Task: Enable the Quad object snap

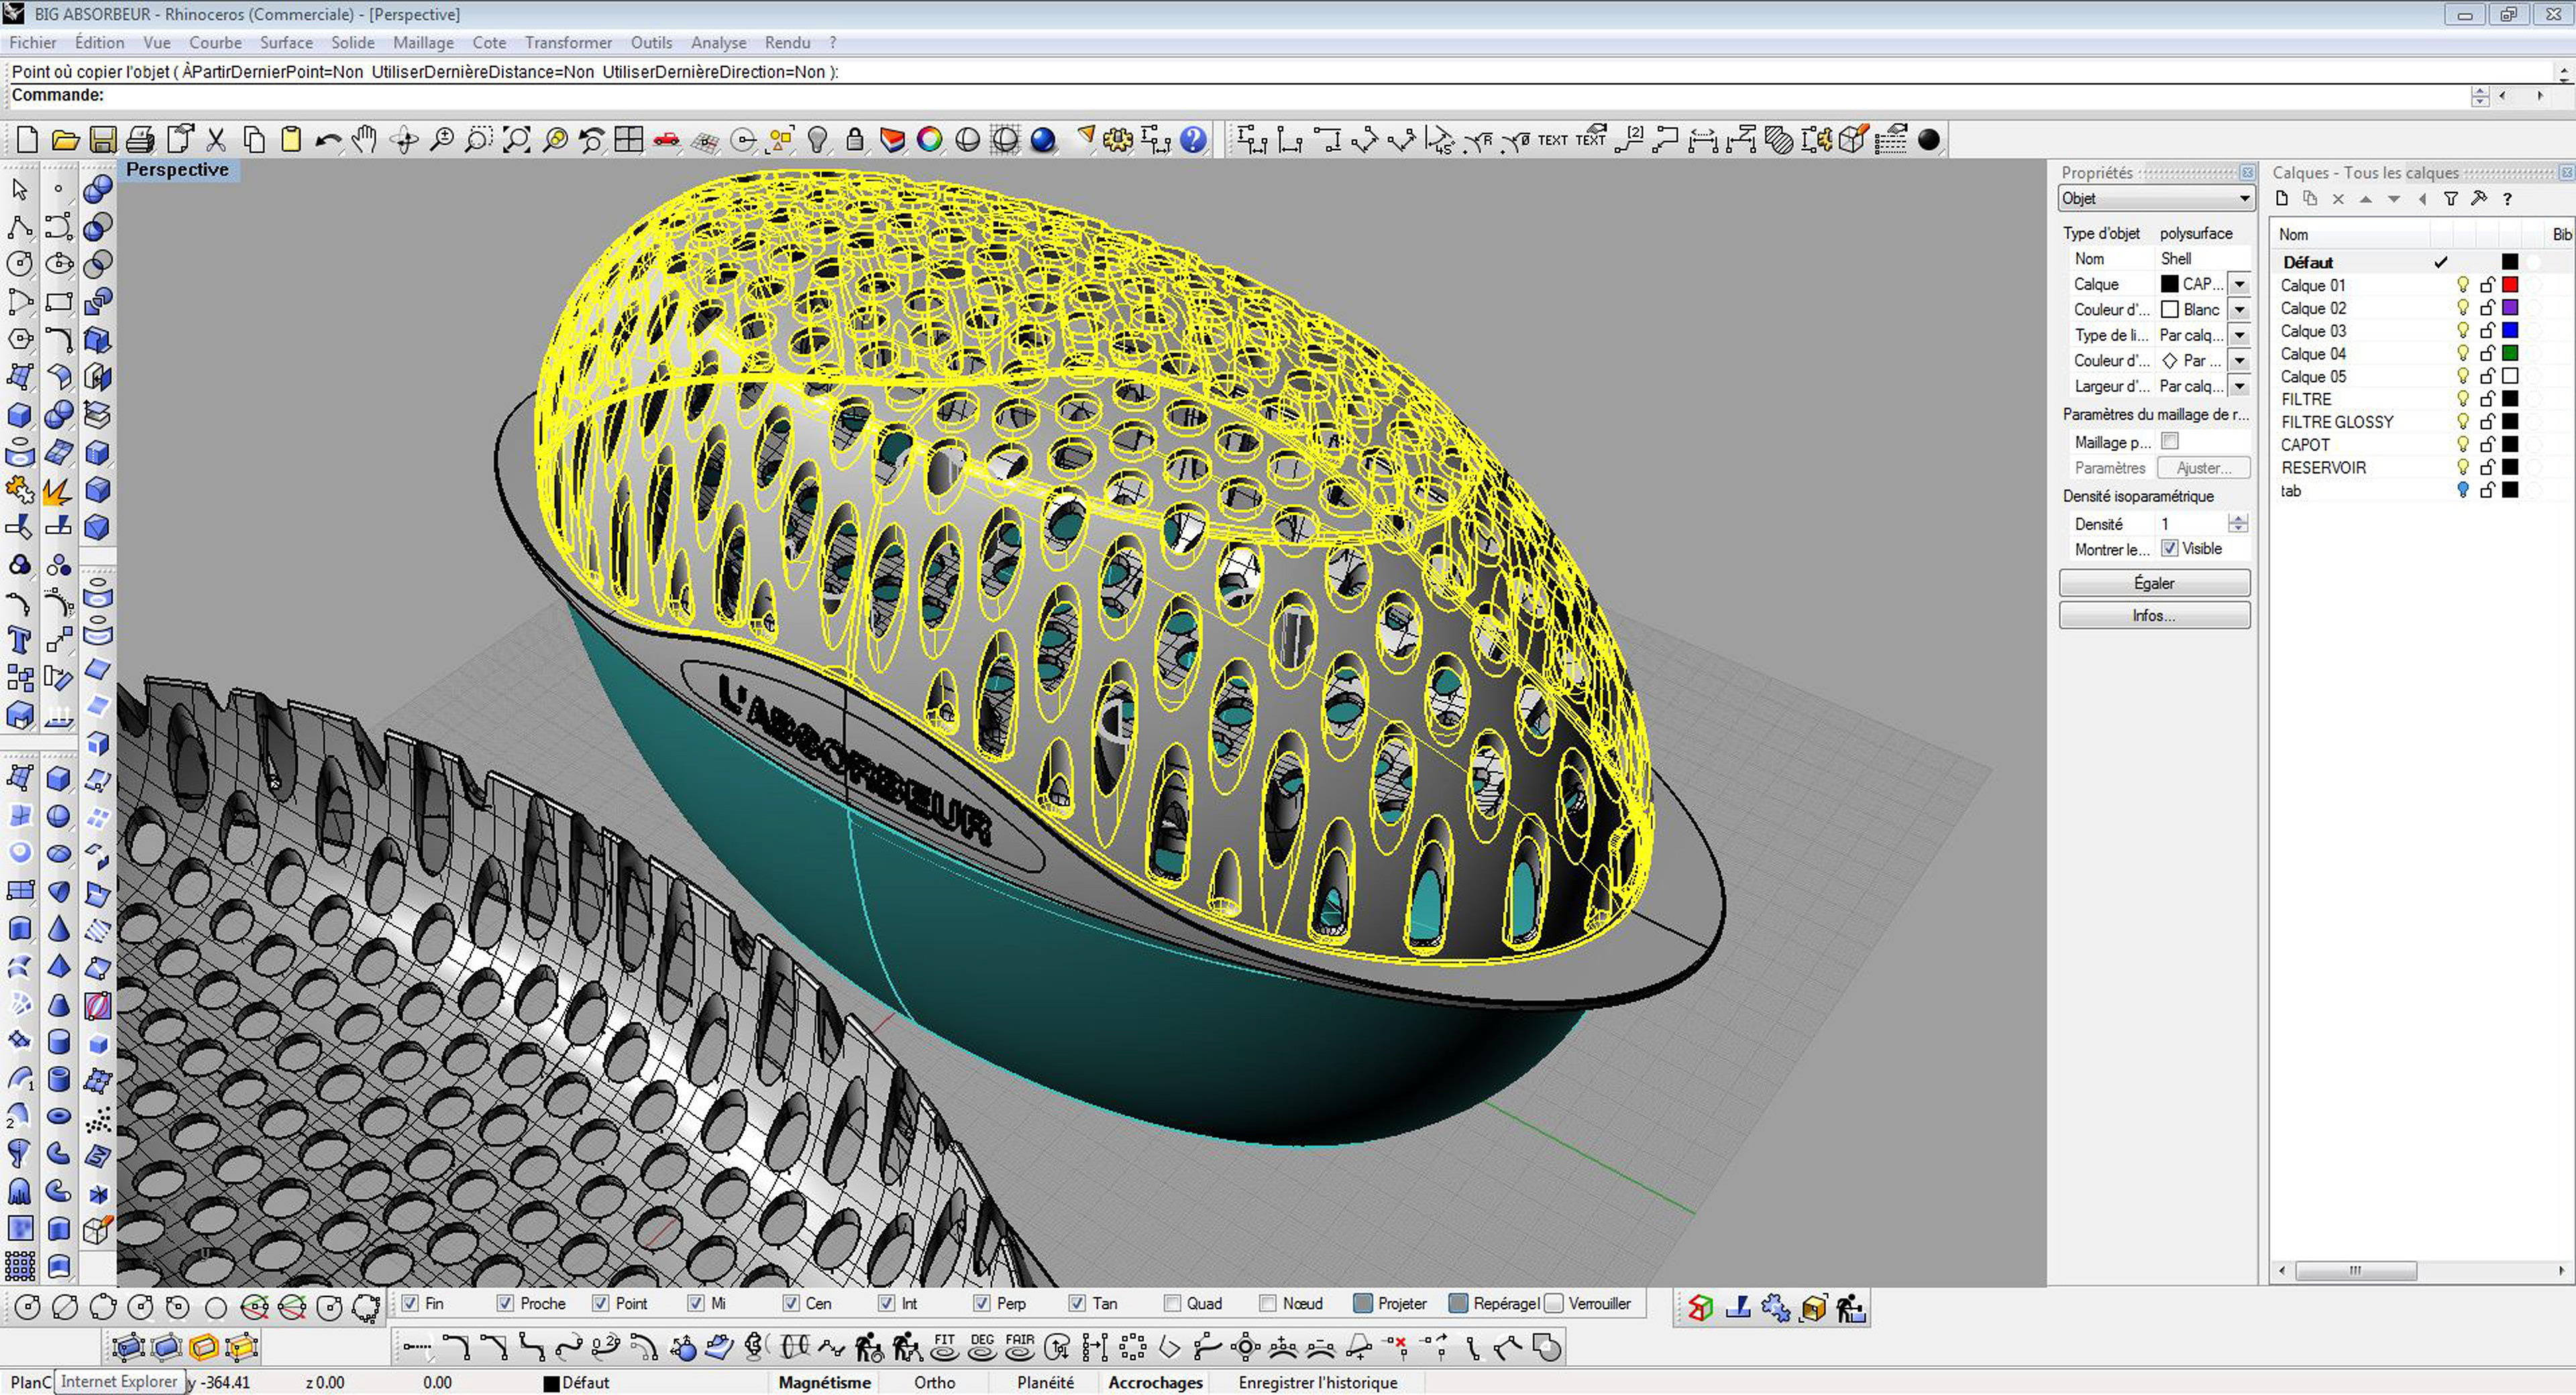Action: tap(1172, 1303)
